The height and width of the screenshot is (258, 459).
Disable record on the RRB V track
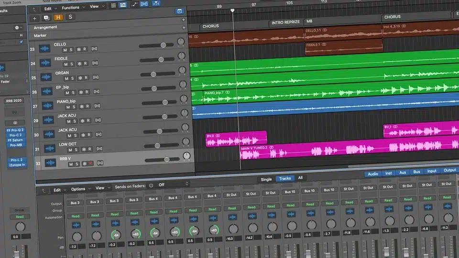point(90,164)
